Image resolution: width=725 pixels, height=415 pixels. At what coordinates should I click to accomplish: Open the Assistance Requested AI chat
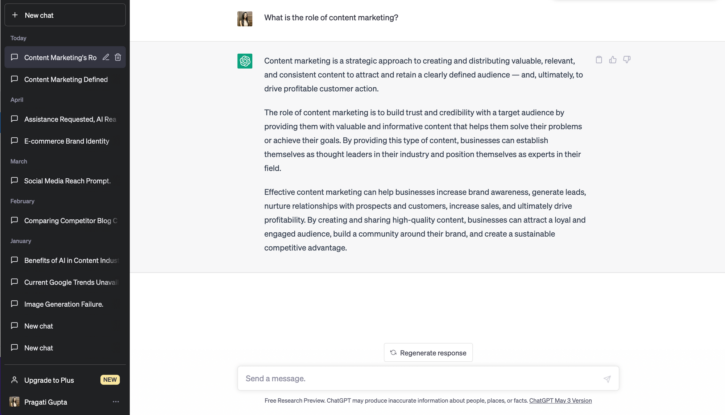pos(70,119)
